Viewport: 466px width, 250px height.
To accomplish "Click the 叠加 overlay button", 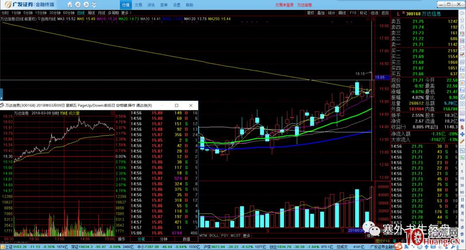I will point(321,13).
